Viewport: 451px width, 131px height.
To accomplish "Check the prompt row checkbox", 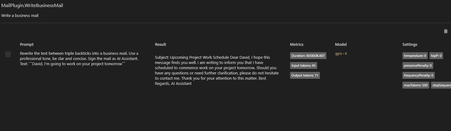I will pos(8,54).
